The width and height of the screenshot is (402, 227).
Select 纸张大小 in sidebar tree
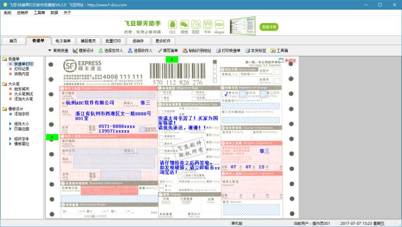[21, 124]
